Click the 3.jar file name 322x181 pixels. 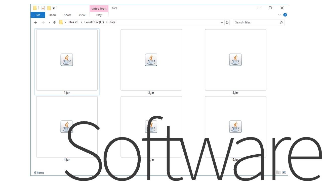coord(235,93)
